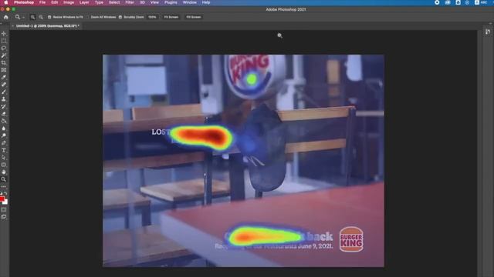
Task: Select the Brush tool
Action: coord(4,92)
